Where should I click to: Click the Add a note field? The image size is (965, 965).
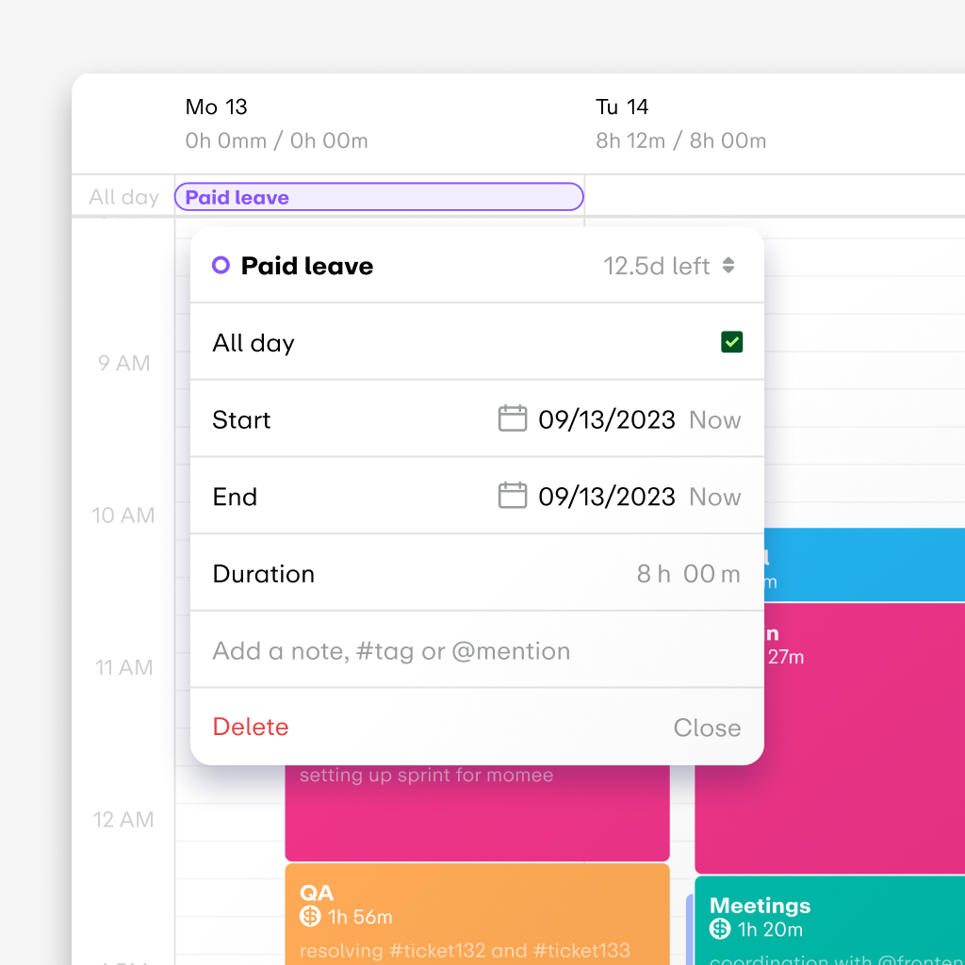477,650
